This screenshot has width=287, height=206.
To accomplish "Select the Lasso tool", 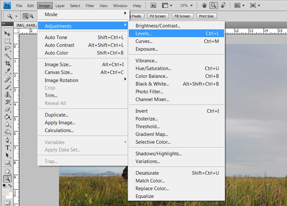I will tap(7, 49).
